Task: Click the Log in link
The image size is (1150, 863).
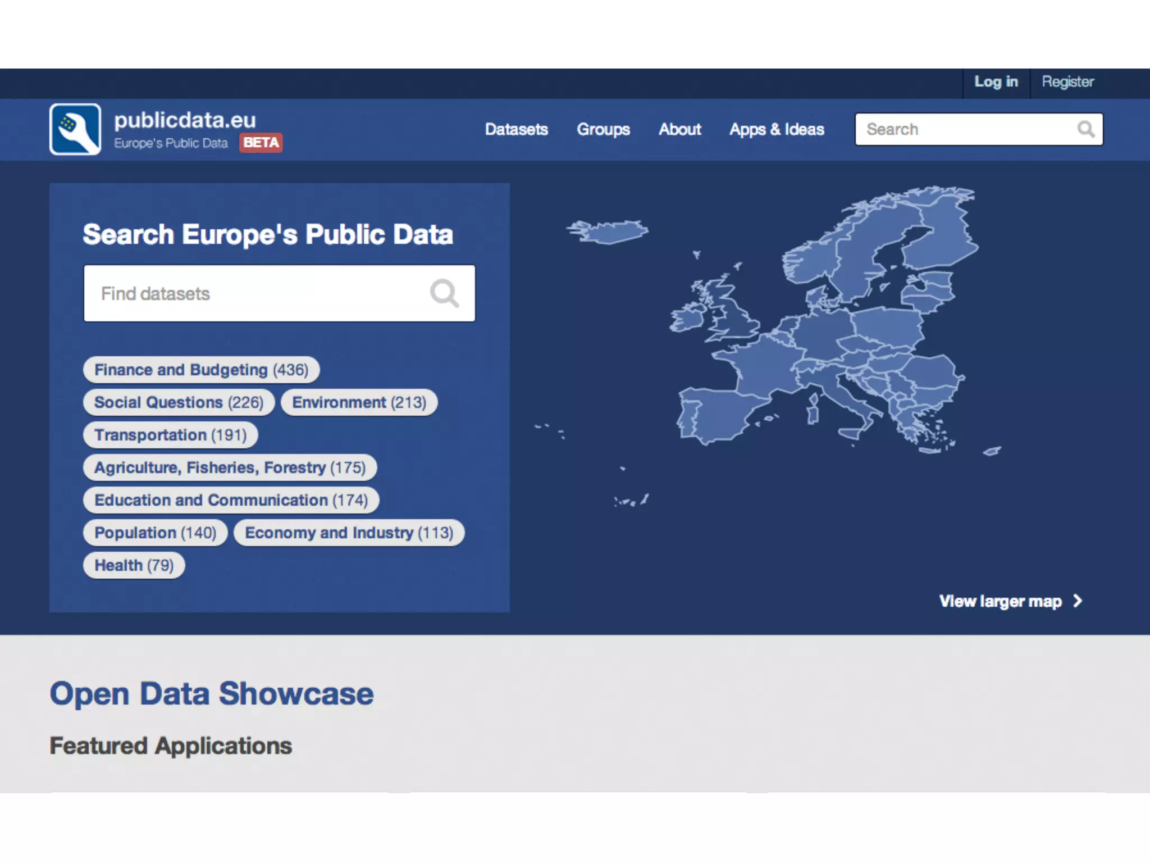Action: tap(996, 82)
